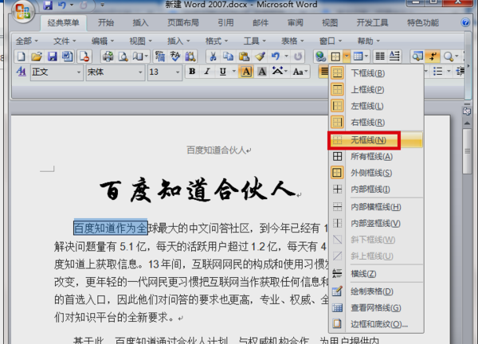This screenshot has height=344, width=478.
Task: Click the Save icon in classic toolbar
Action: coord(52,57)
